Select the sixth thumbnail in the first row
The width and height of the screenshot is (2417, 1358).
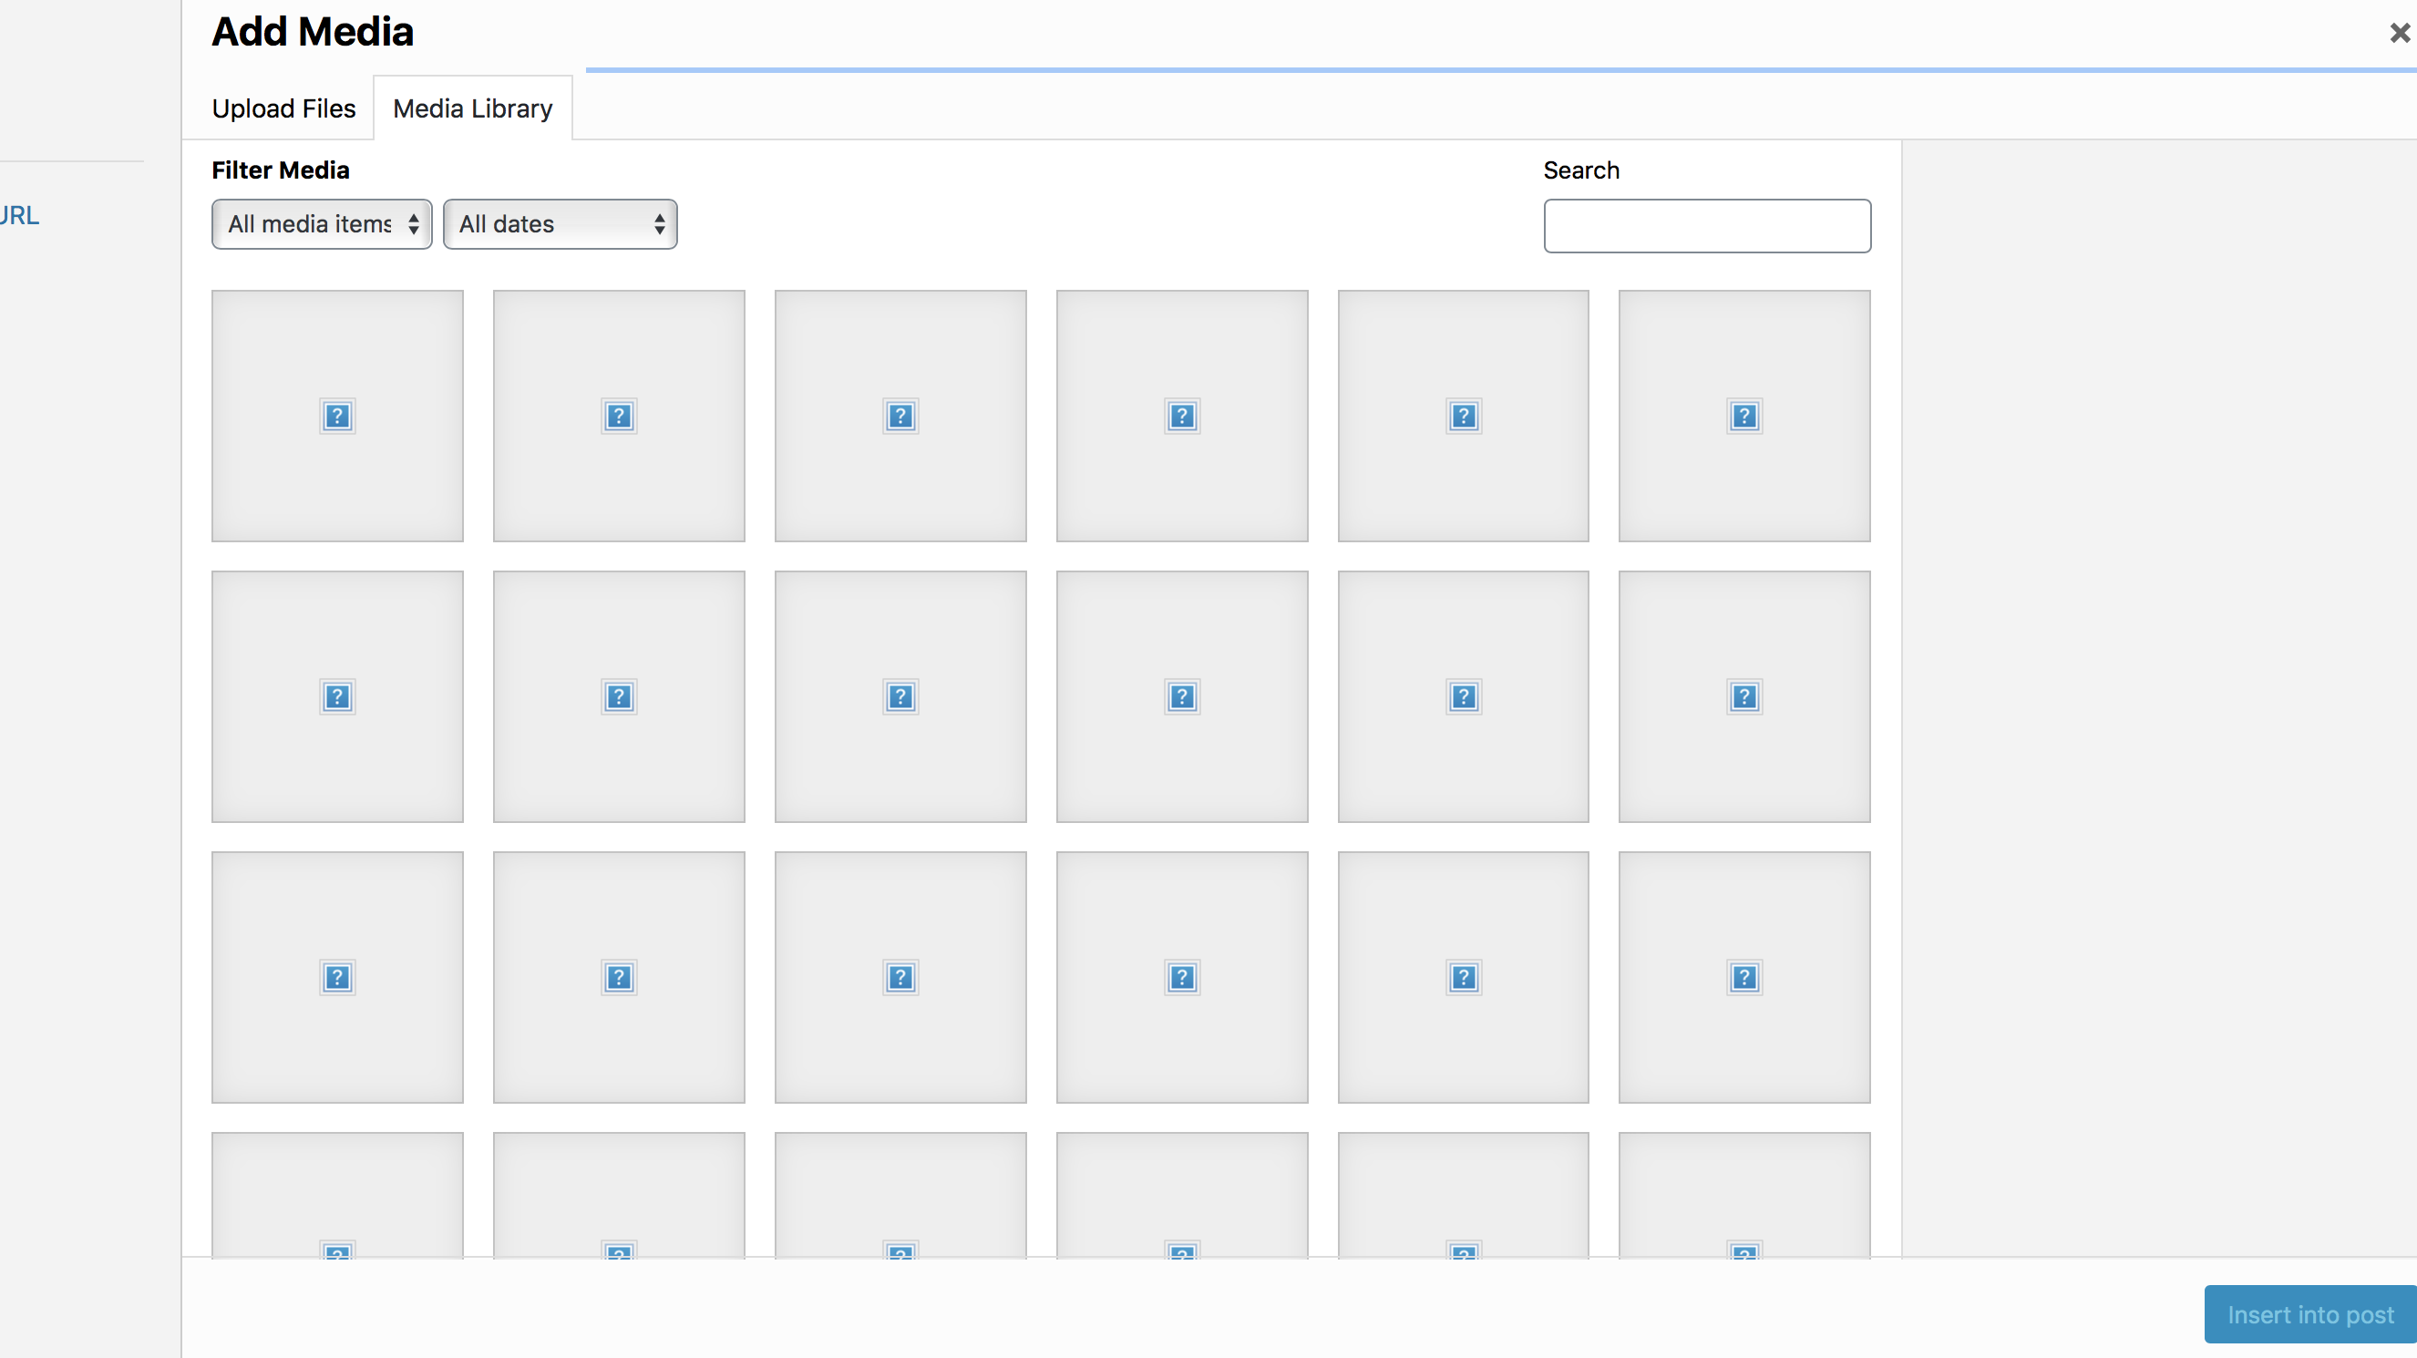[x=1745, y=416]
